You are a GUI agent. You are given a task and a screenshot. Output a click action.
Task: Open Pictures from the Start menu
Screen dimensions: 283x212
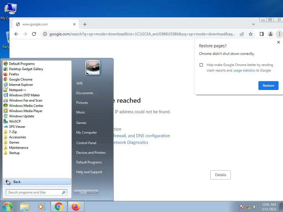[82, 102]
